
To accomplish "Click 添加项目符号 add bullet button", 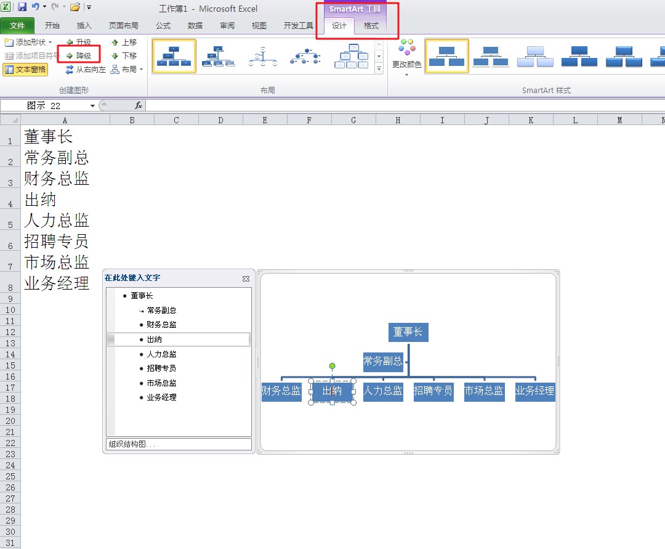I will click(x=32, y=55).
